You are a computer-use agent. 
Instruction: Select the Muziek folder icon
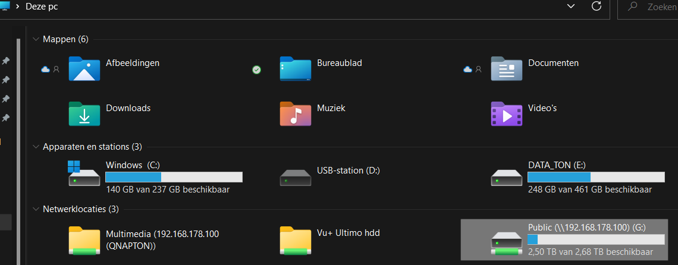[296, 113]
